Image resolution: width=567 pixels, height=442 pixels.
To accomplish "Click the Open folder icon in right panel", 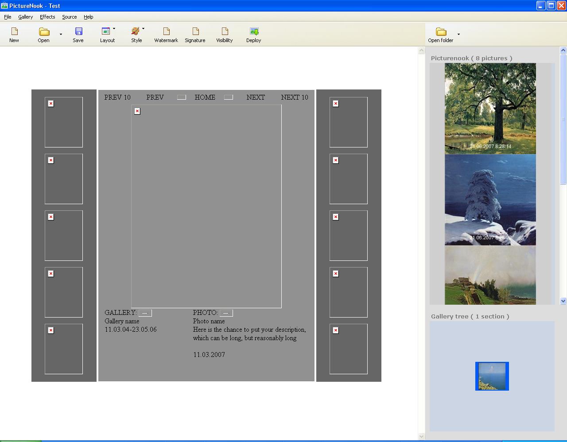I will [x=441, y=31].
